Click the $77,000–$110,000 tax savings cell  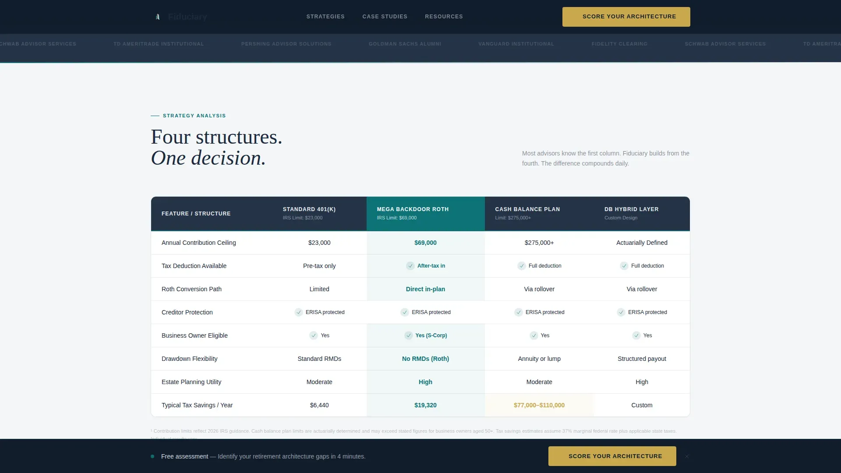(539, 405)
